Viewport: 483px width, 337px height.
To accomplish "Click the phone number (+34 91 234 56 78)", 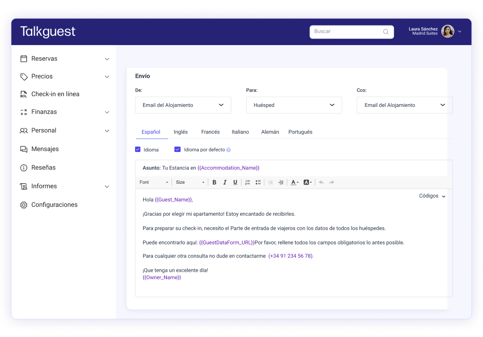I will (x=291, y=256).
